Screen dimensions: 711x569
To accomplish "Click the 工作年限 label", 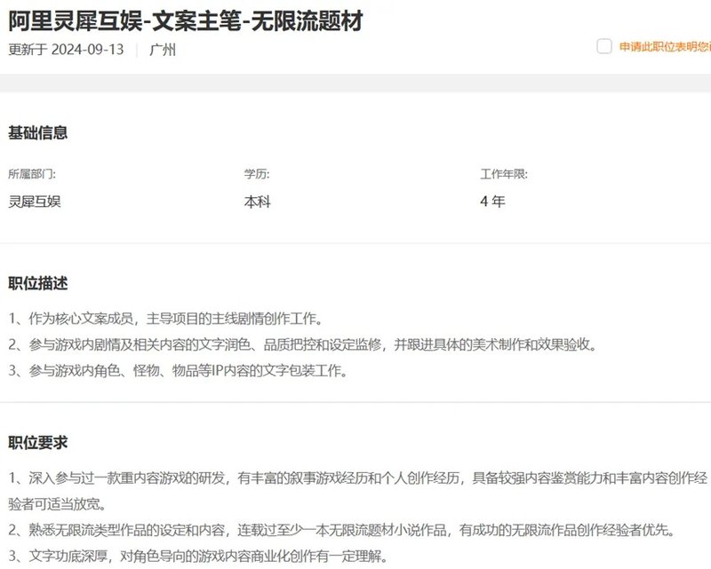I will [x=504, y=174].
